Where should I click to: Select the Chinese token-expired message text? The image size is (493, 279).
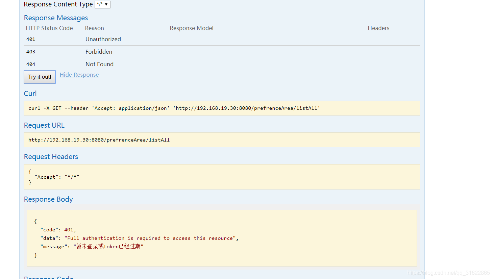(108, 246)
